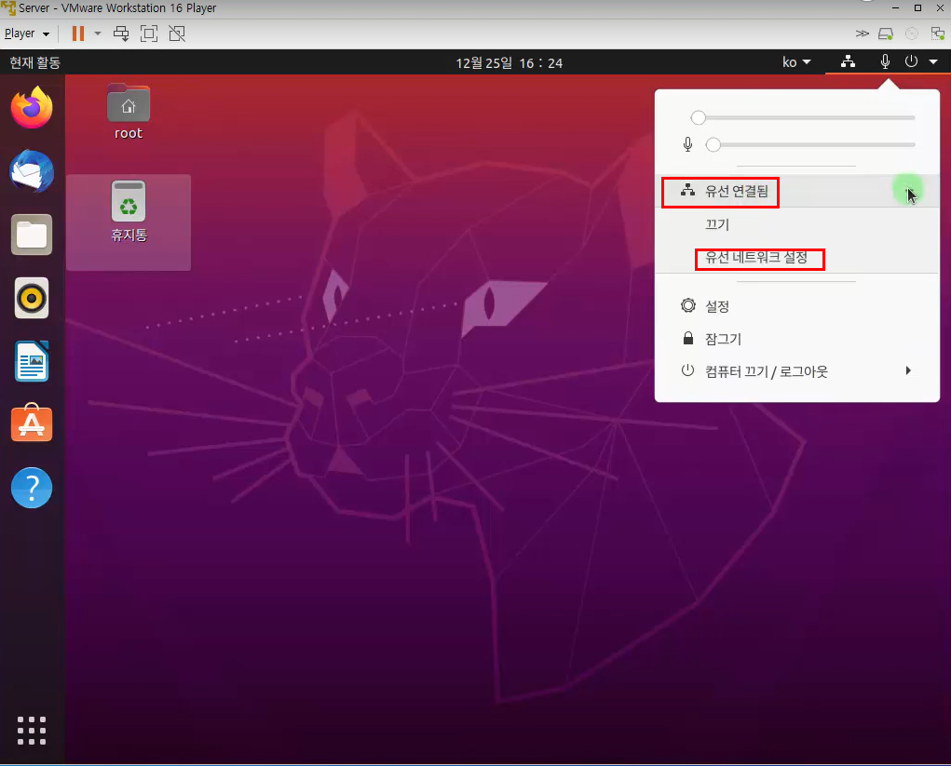Select the 휴지통 trash icon

tap(129, 212)
